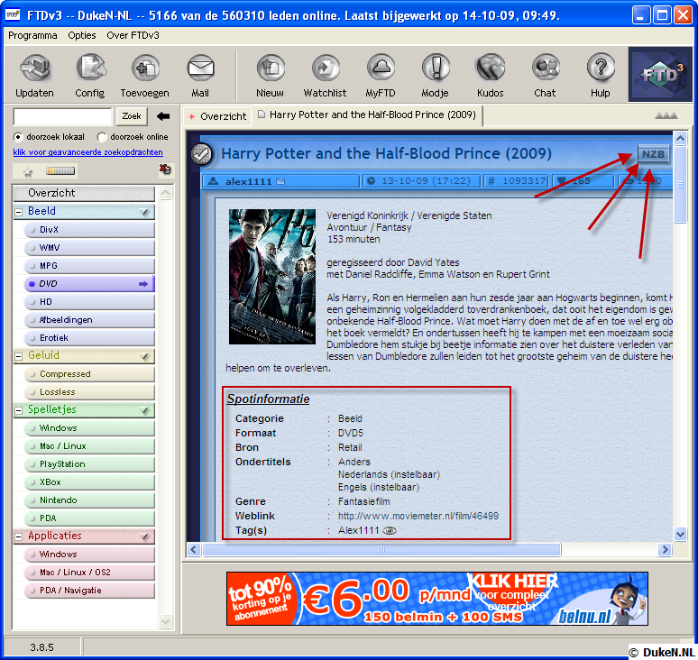Open the Config toolbar icon
This screenshot has height=660, width=698.
[90, 69]
